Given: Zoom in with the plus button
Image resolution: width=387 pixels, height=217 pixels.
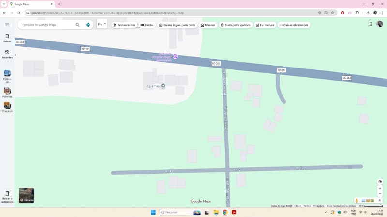Looking at the screenshot, I should (x=380, y=188).
